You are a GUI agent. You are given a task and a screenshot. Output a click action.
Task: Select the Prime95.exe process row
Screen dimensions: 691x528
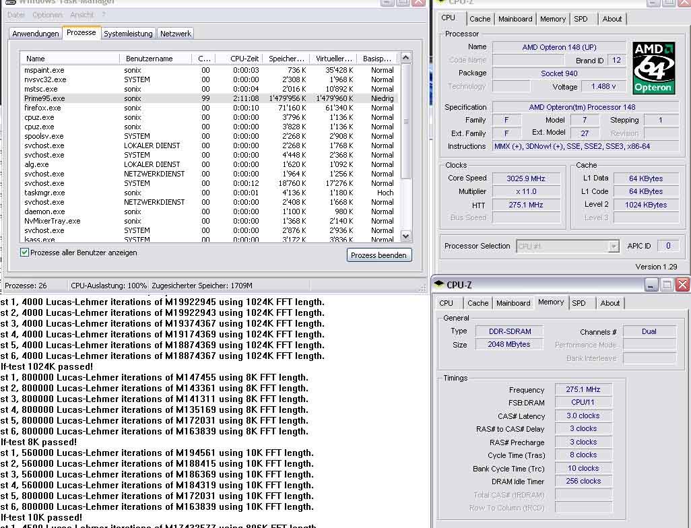[x=209, y=98]
